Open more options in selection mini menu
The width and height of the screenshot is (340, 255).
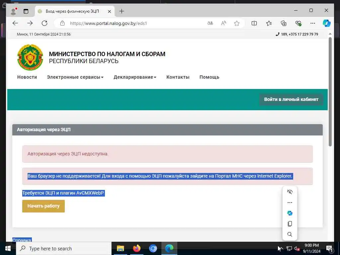click(290, 203)
